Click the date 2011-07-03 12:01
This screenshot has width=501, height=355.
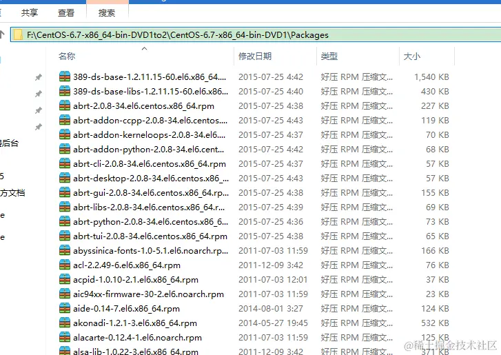(273, 280)
